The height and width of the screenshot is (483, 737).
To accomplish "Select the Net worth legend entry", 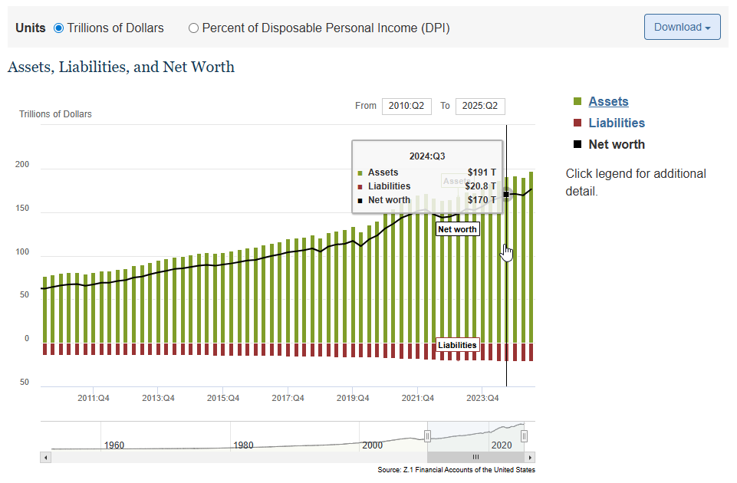I will click(617, 144).
